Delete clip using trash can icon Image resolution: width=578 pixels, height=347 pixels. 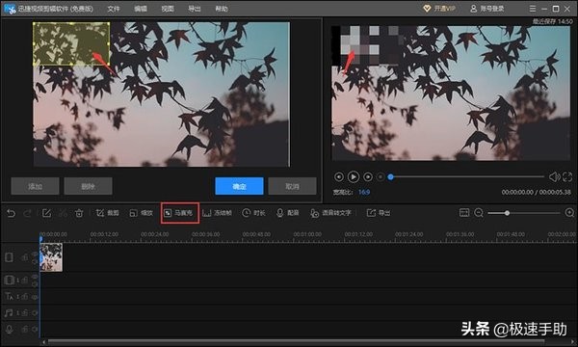[x=79, y=213]
